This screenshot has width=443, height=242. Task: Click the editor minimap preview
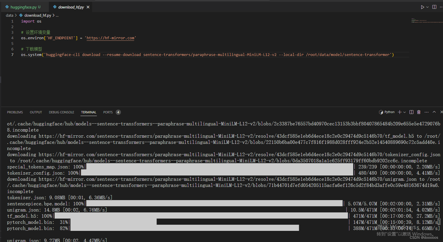pyautogui.click(x=427, y=21)
